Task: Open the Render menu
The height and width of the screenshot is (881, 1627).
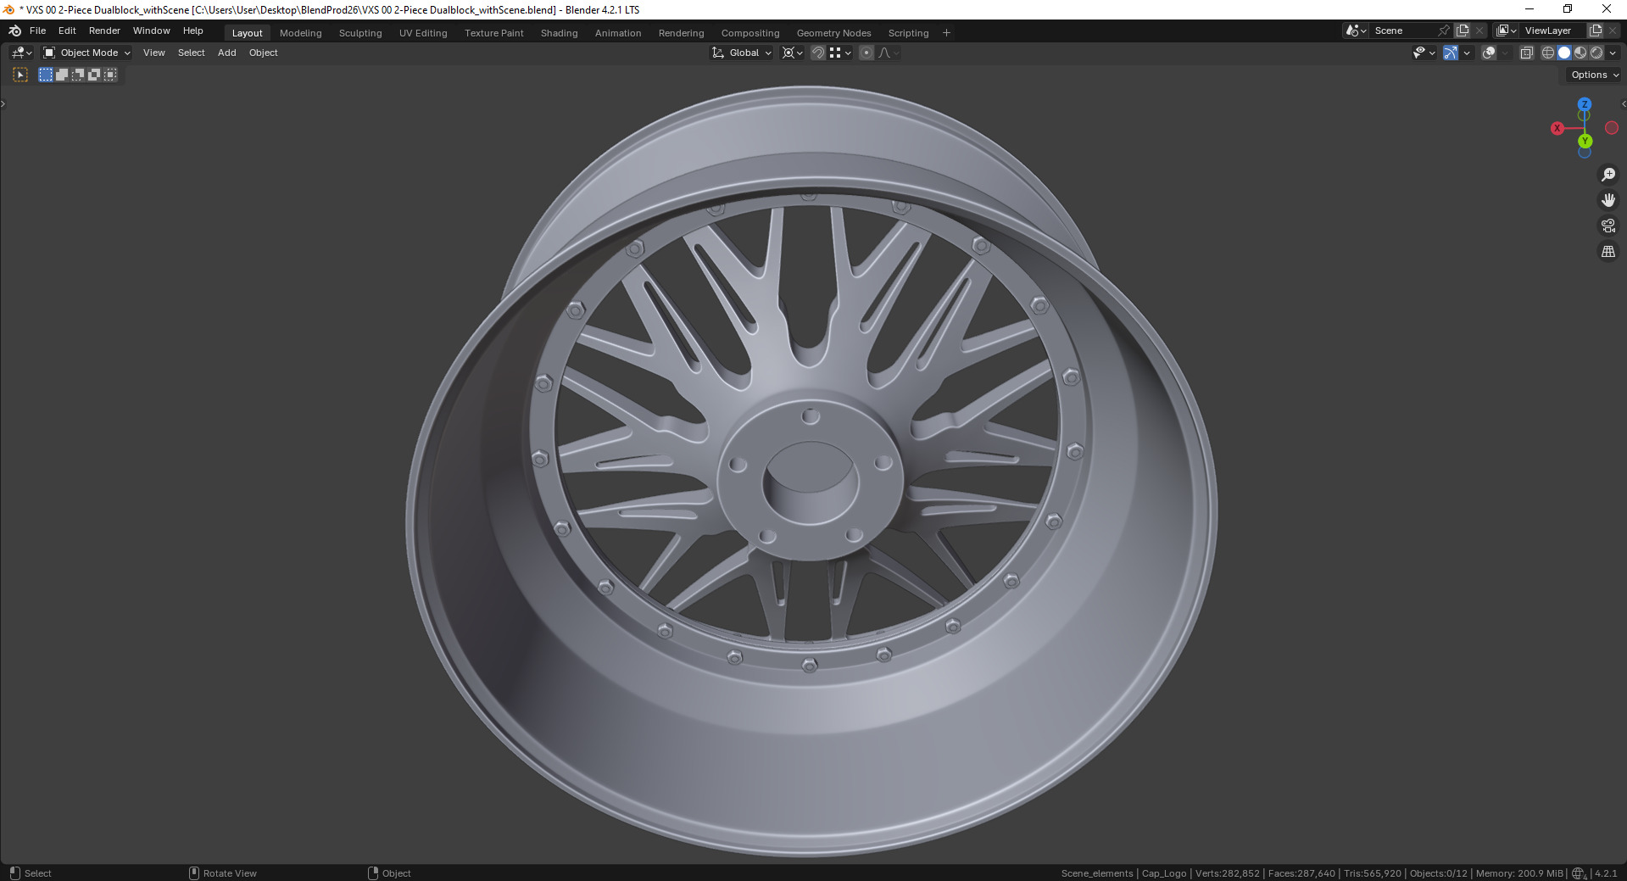Action: click(104, 31)
